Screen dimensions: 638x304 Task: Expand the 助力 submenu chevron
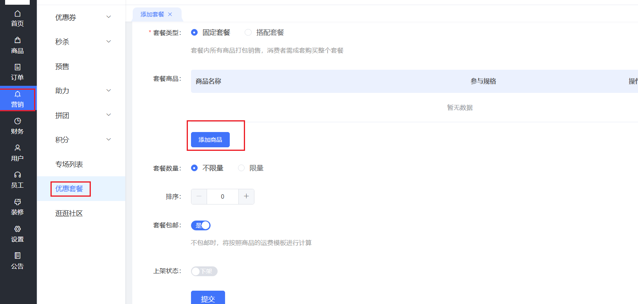(109, 90)
